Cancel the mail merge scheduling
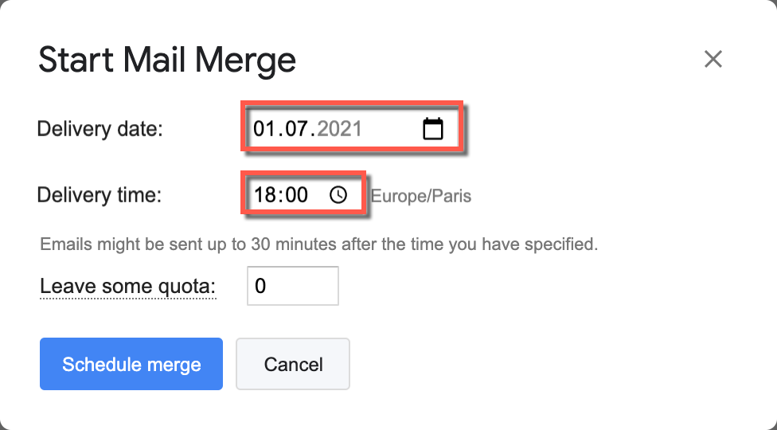 point(293,365)
